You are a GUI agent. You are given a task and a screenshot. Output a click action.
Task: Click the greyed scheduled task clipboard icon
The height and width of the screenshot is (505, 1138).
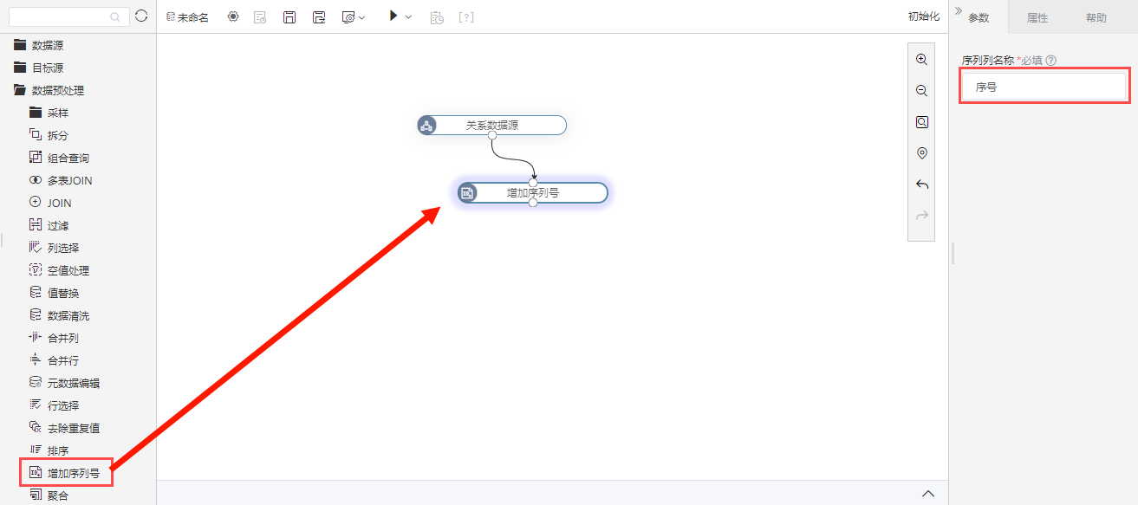pos(438,16)
